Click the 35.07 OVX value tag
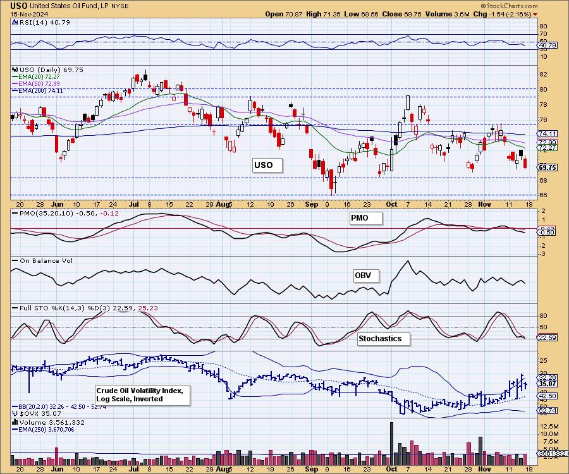Image resolution: width=569 pixels, height=474 pixels. click(548, 384)
